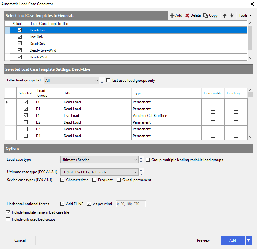Step Ultimate case type to previous option
The width and height of the screenshot is (257, 249).
141,170
